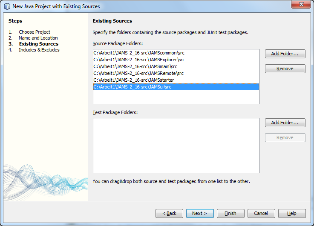Select the JAMSstarter folder entry
The width and height of the screenshot is (314, 226).
click(x=134, y=80)
